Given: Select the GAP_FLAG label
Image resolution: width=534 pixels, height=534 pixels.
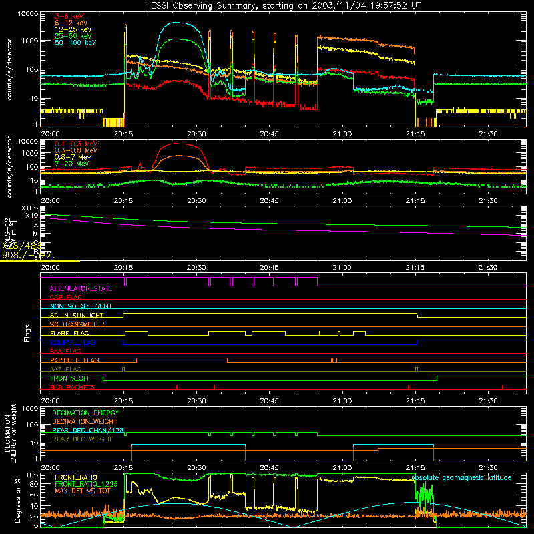Looking at the screenshot, I should coord(65,297).
